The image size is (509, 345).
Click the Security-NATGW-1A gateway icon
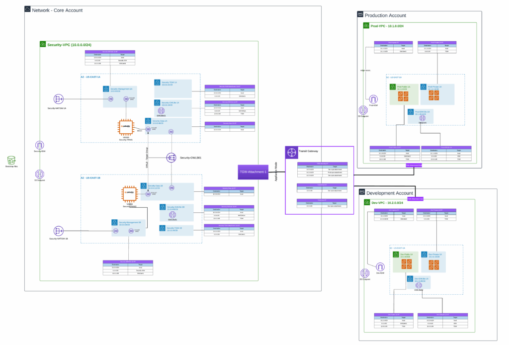click(58, 99)
